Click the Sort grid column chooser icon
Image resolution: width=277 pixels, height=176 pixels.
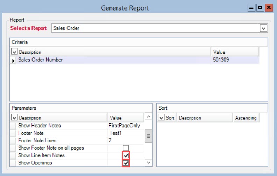161,118
